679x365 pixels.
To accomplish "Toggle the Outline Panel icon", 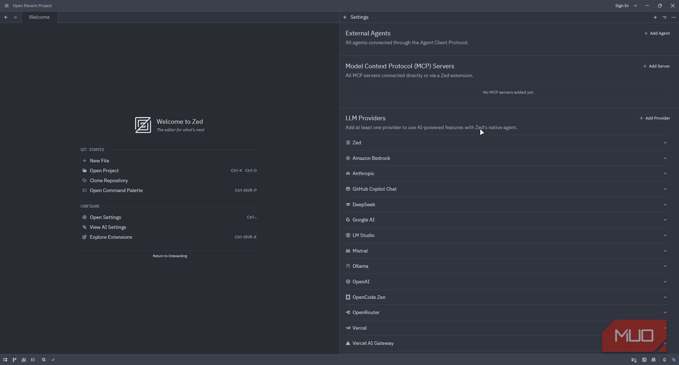I will (x=33, y=360).
